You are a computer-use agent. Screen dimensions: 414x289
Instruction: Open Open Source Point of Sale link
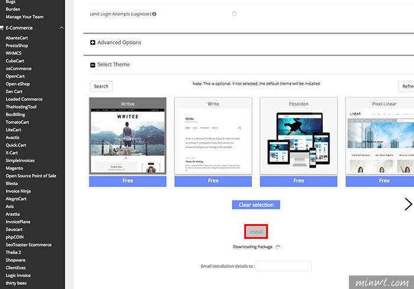tap(31, 176)
